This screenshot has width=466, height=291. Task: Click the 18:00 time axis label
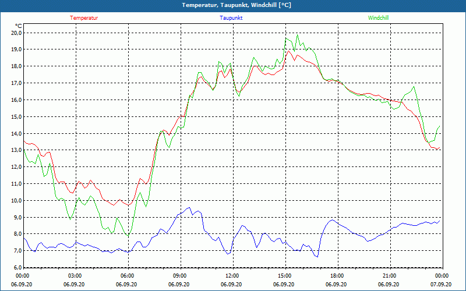tap(338, 276)
